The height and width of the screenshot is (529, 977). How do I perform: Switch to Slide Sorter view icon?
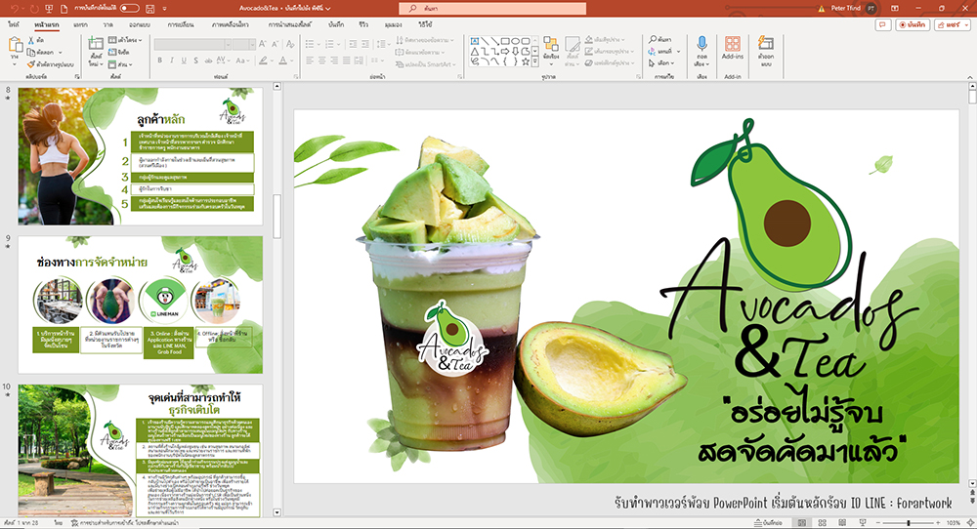coord(822,523)
